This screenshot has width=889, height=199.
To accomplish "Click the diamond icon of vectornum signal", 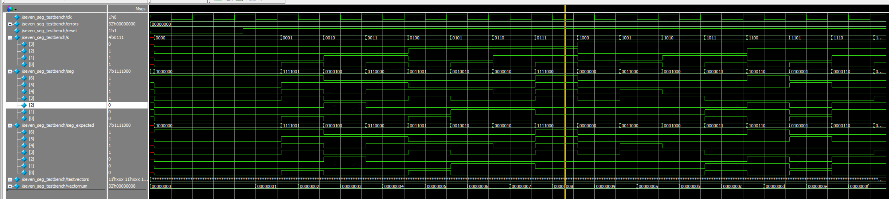I will [16, 186].
